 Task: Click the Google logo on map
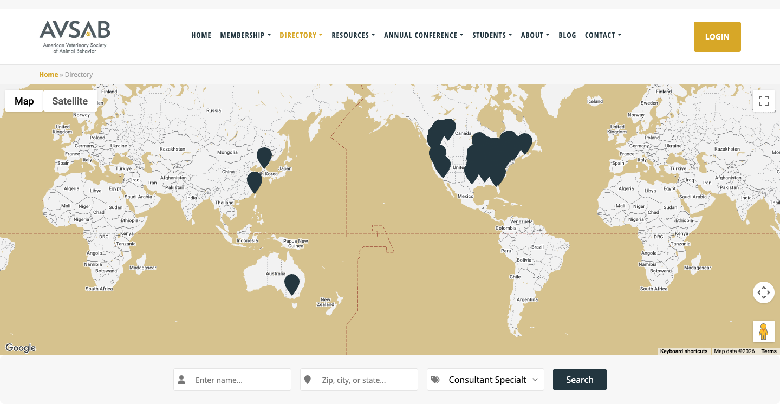21,348
